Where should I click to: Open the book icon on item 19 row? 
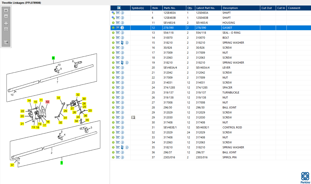[x=122, y=63]
